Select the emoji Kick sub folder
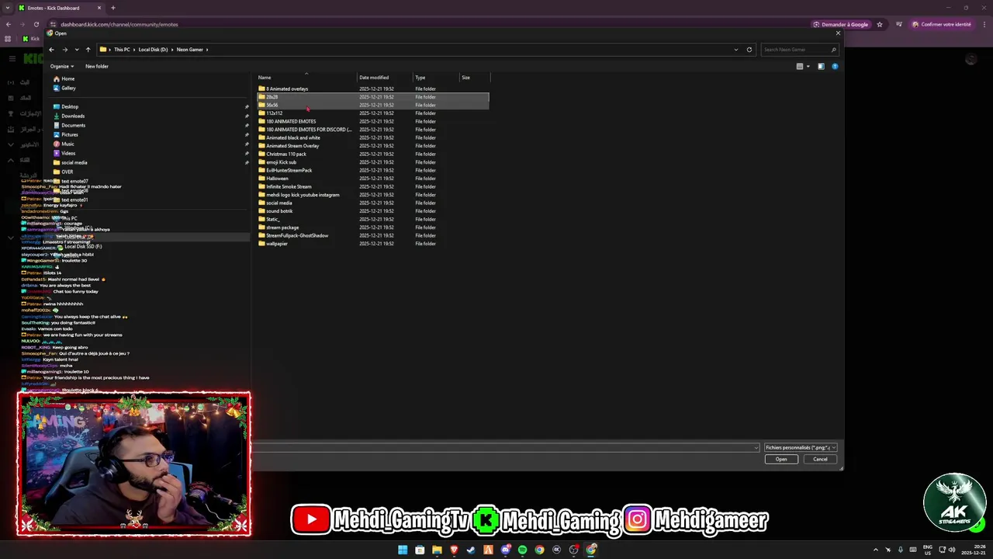Screen dimensions: 993x559 (x=277, y=162)
